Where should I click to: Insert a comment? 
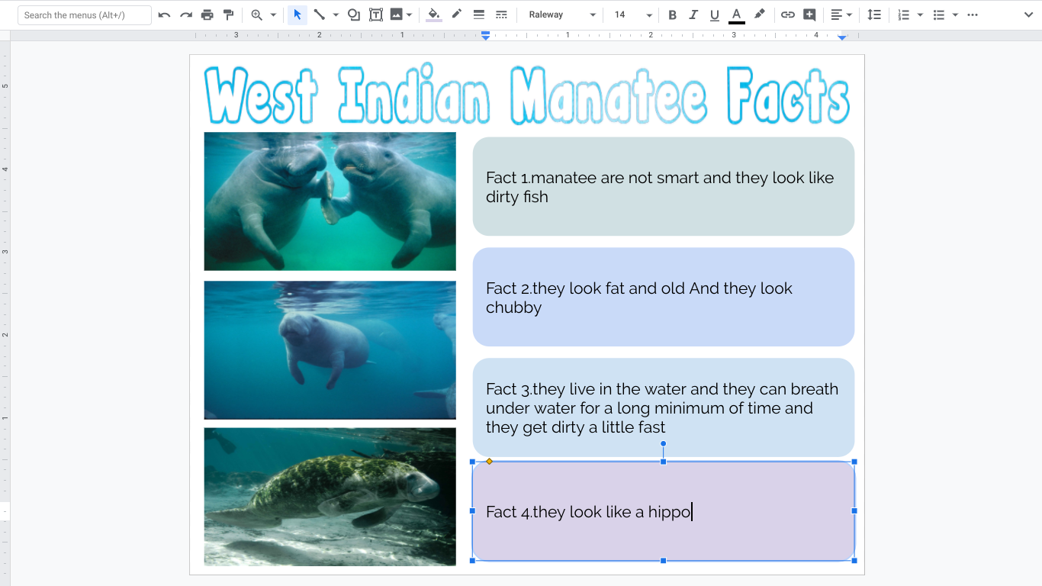[x=809, y=14]
